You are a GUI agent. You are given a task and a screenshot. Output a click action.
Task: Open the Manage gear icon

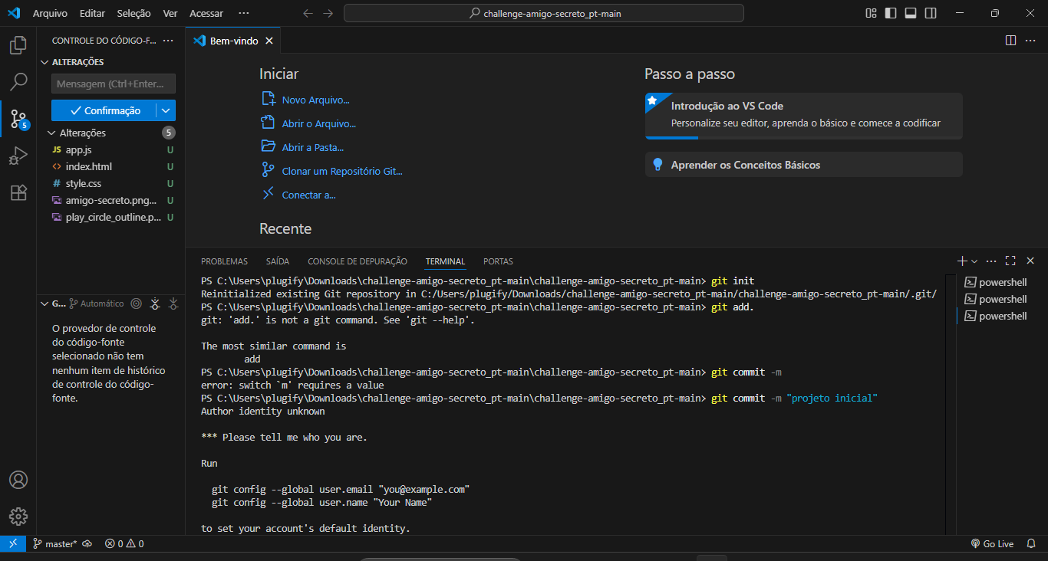pyautogui.click(x=18, y=517)
